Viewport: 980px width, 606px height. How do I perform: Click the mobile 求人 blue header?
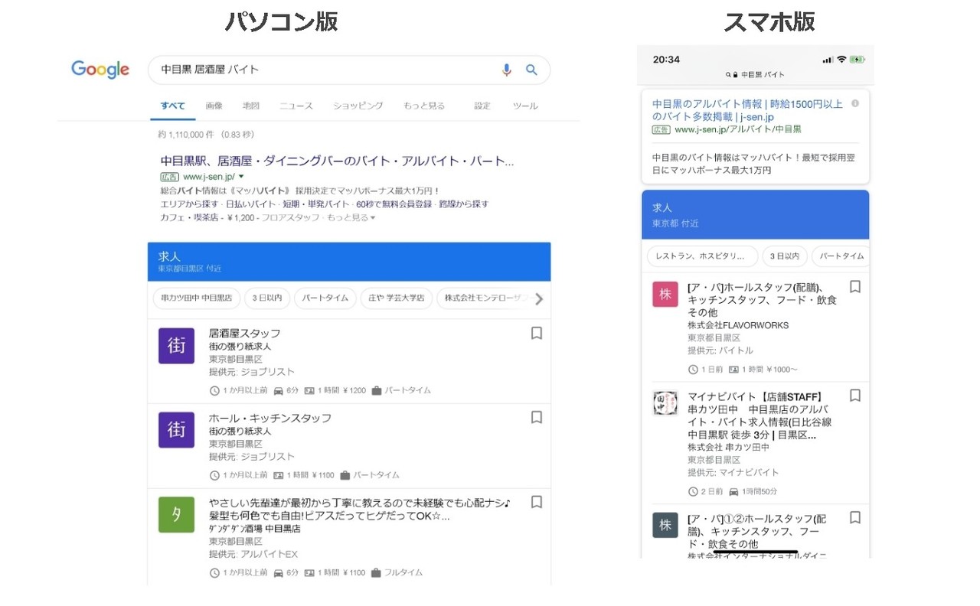pos(755,215)
